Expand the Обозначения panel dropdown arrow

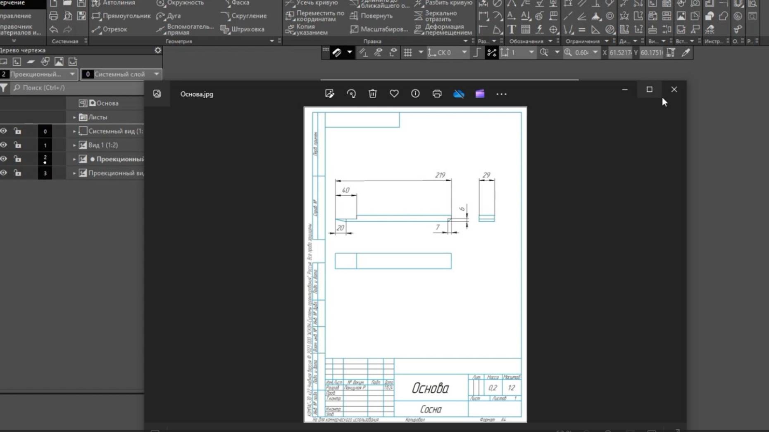(x=550, y=41)
